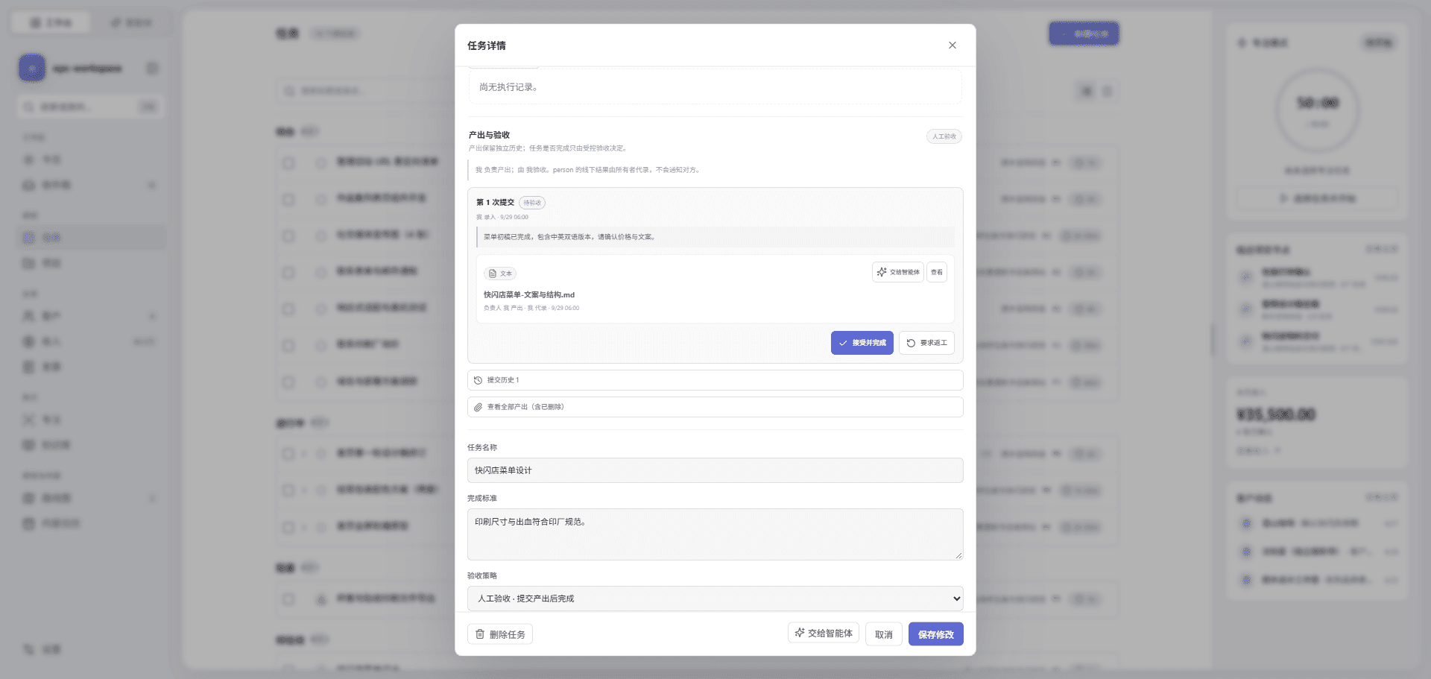The height and width of the screenshot is (679, 1431).
Task: Click the submission note 菜单初稿已完成
Action: pyautogui.click(x=569, y=237)
